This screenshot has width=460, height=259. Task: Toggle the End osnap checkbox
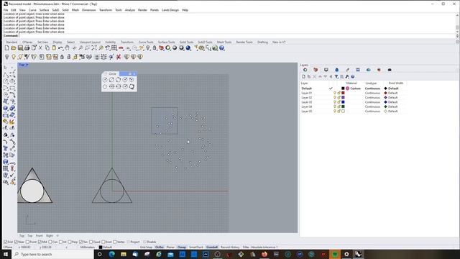click(5, 242)
